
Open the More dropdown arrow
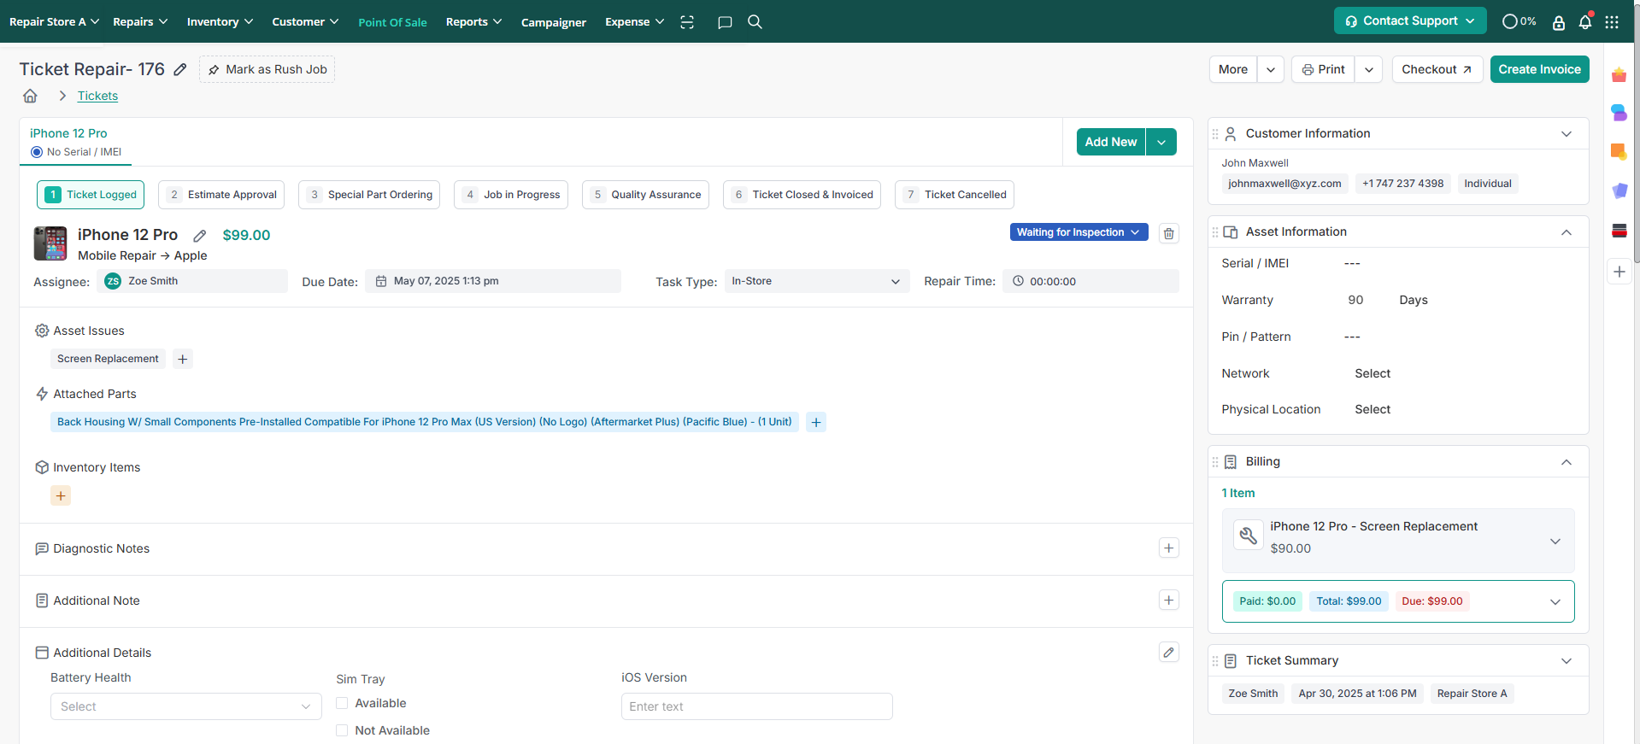click(x=1271, y=69)
